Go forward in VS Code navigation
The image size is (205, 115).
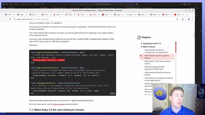coord(68,4)
